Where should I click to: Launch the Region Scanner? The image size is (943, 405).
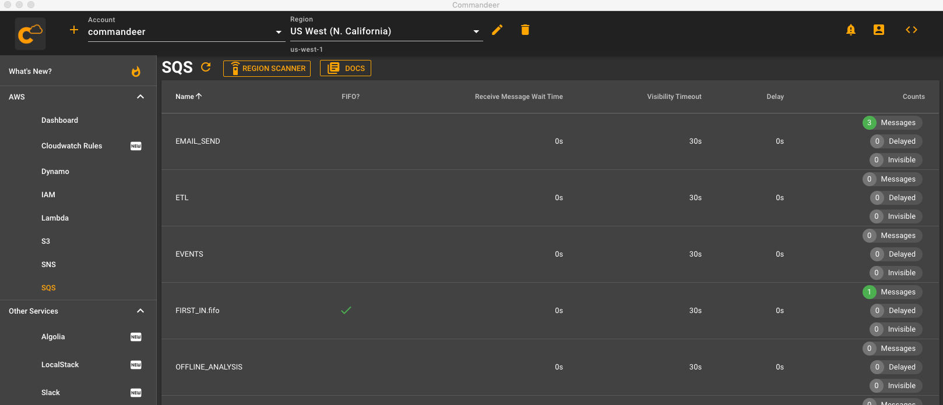(x=267, y=68)
